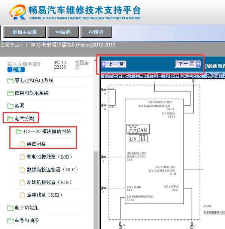Click the blue 查询 search button
Screen dimensions: 225x229
(16, 69)
